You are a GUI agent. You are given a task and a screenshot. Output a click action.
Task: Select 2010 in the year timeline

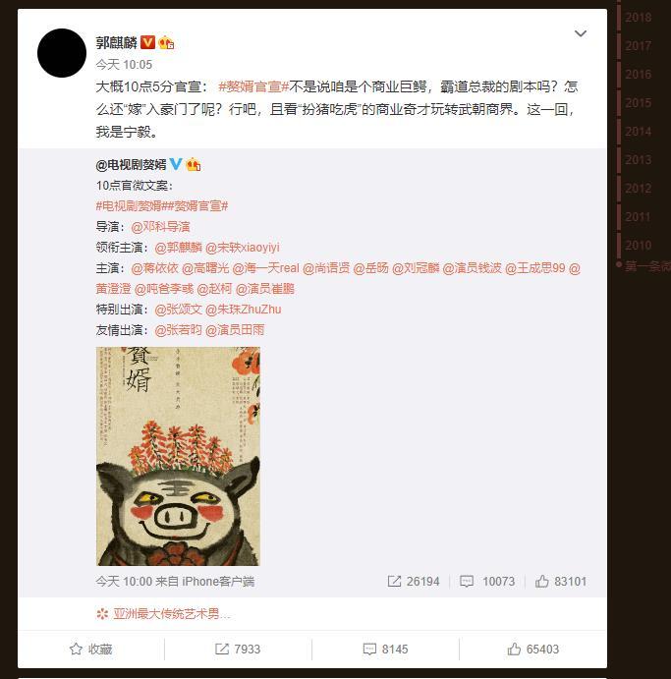pos(639,245)
